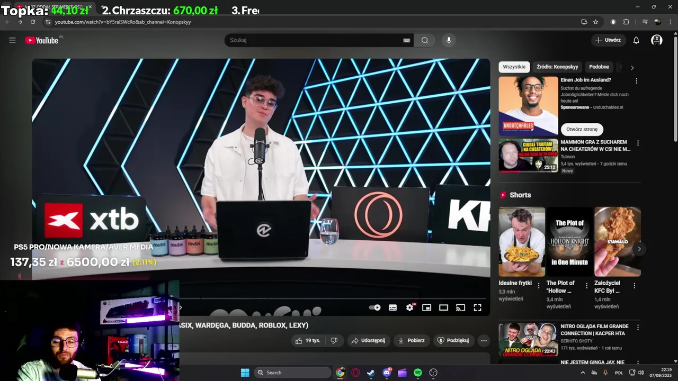
Task: Select the Podobne filter chip
Action: [599, 67]
